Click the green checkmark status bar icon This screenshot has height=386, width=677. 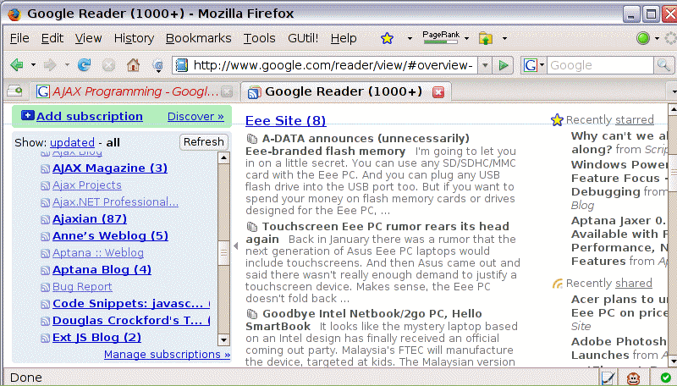point(665,378)
